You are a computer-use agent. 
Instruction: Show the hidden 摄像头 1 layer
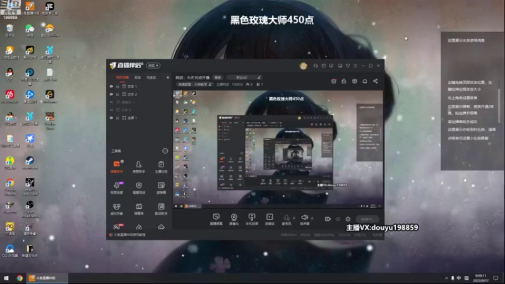pos(111,102)
